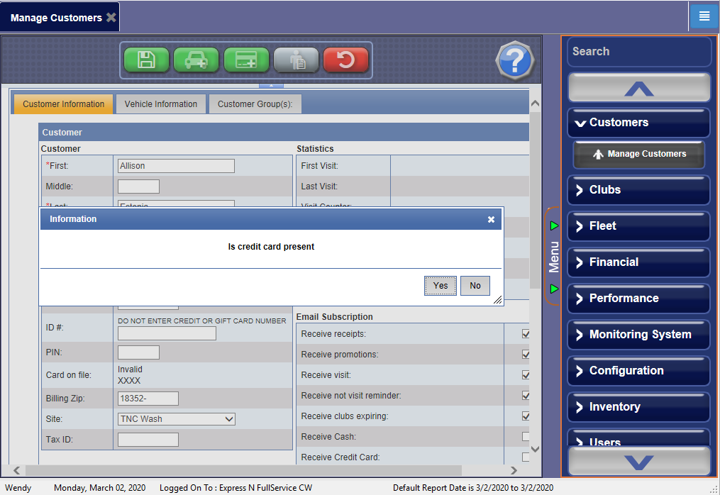The width and height of the screenshot is (720, 495).
Task: Click No in the Information dialog
Action: (475, 286)
